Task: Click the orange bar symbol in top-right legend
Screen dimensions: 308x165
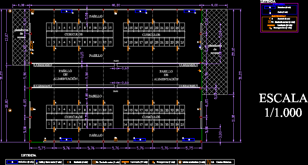Action: (271, 25)
